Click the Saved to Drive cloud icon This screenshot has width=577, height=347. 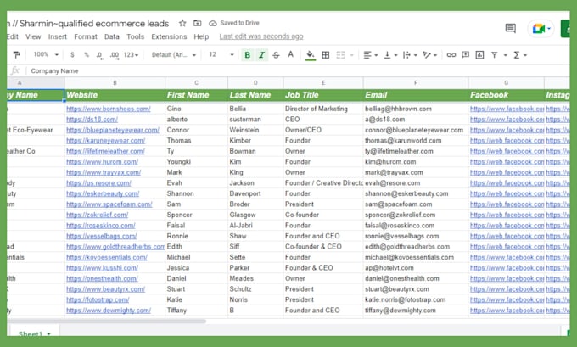point(213,23)
